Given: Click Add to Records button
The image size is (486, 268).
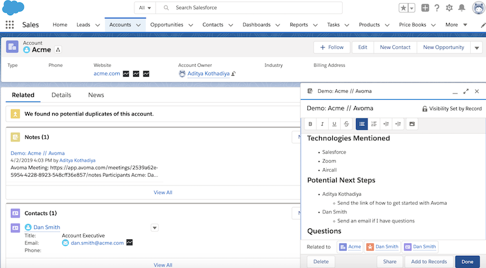Looking at the screenshot, I should [429, 262].
